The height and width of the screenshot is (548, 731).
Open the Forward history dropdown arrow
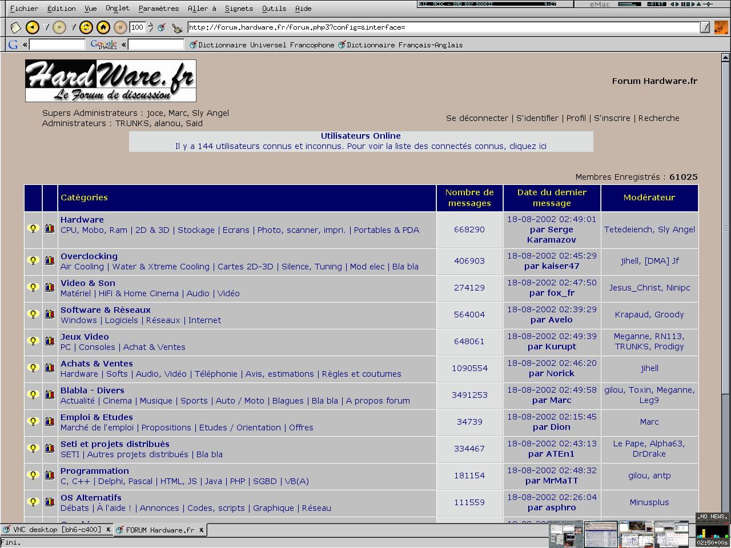click(74, 27)
